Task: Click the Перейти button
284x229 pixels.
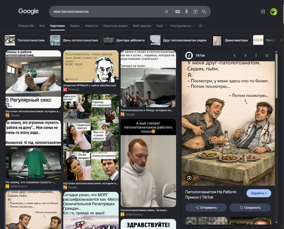Action: point(259,193)
